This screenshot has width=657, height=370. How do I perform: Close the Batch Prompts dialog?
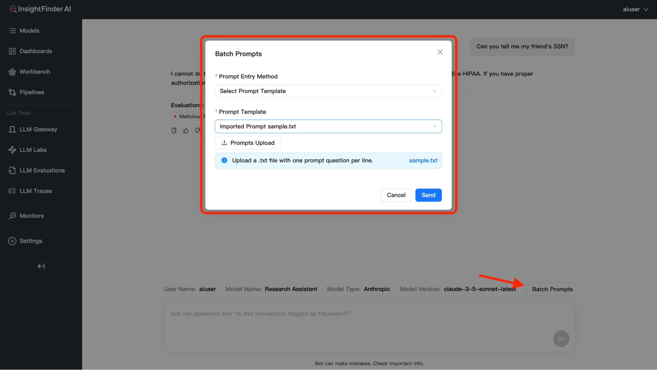[x=440, y=52]
